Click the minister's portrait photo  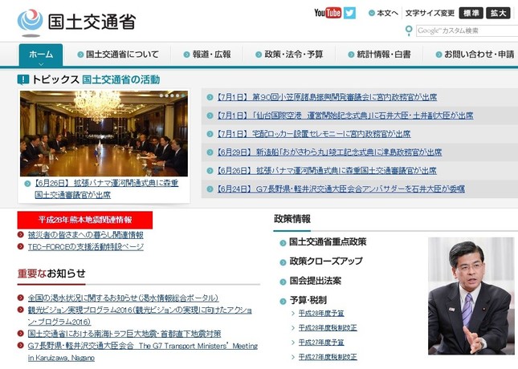coord(471,296)
